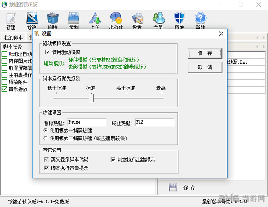Select 使用模式一捕获热键 radio button
Viewport: 268px width, 207px height.
[45, 131]
